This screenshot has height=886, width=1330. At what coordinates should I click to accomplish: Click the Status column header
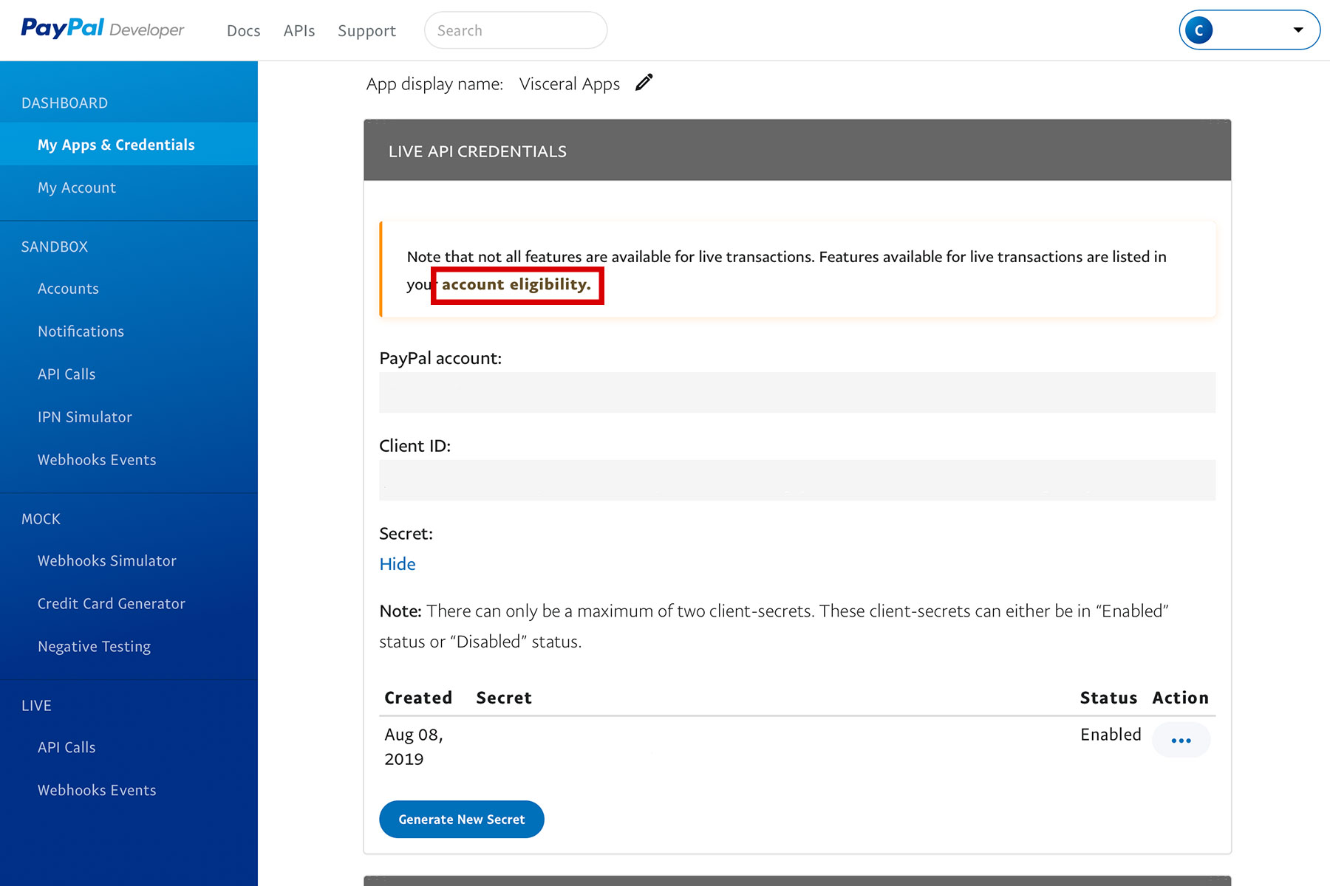[1108, 698]
